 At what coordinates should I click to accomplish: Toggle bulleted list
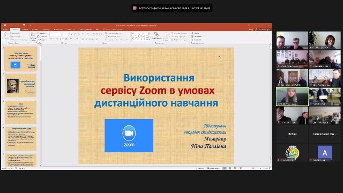[x=83, y=34]
